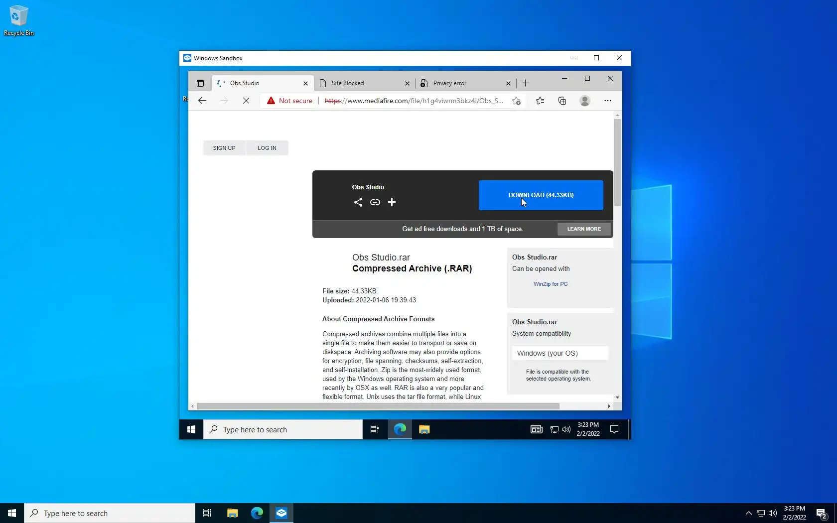Open Collections in Edge toolbar
The image size is (837, 523).
[562, 101]
